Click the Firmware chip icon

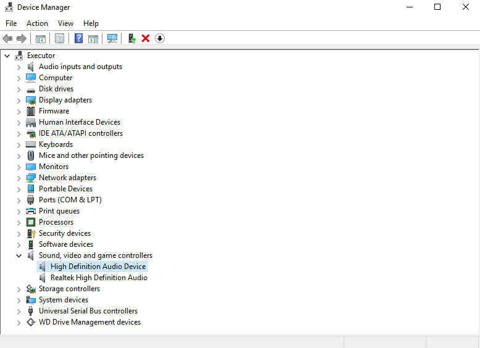31,111
